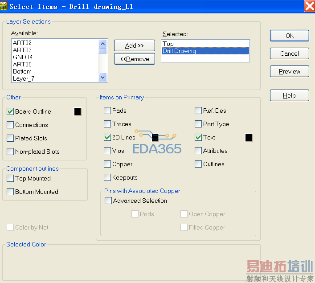Click the OK button
The width and height of the screenshot is (315, 283).
[290, 36]
